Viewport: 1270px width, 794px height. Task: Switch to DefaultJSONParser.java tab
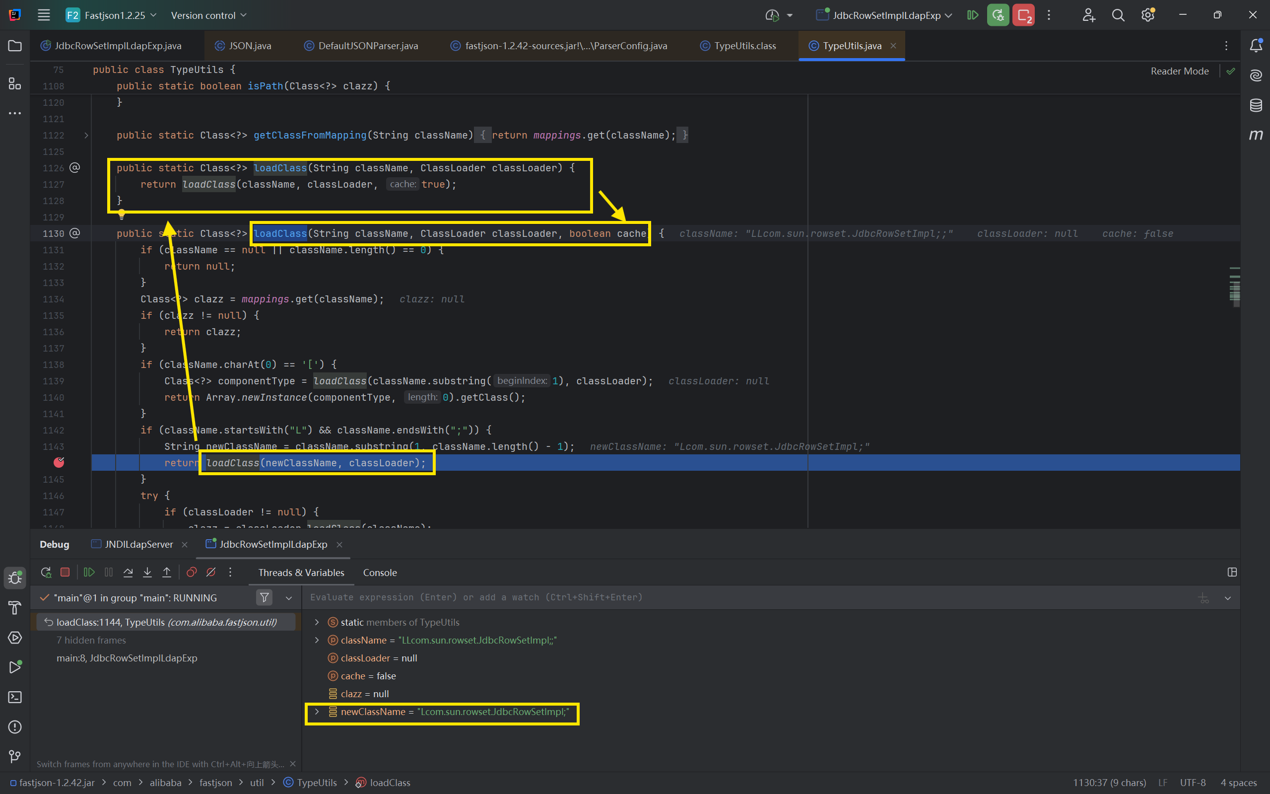coord(362,46)
